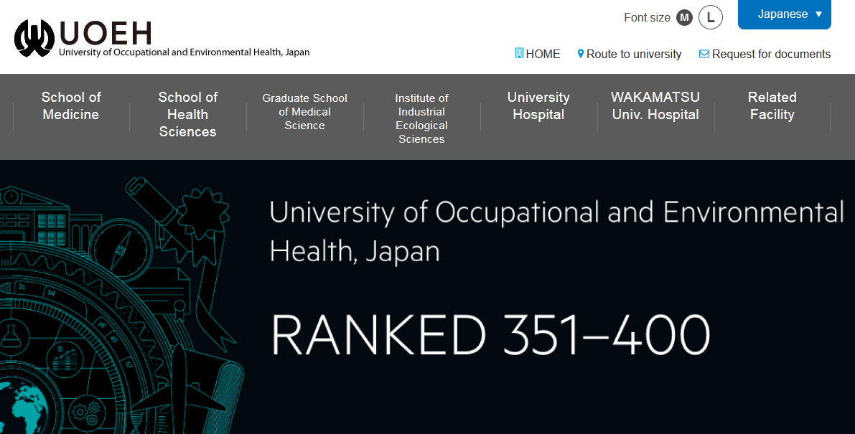Click the UOEH logo emblem
The image size is (855, 434).
tap(34, 38)
